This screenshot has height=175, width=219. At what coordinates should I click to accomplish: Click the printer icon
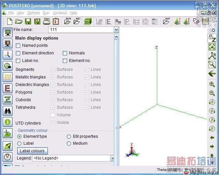tap(47, 21)
